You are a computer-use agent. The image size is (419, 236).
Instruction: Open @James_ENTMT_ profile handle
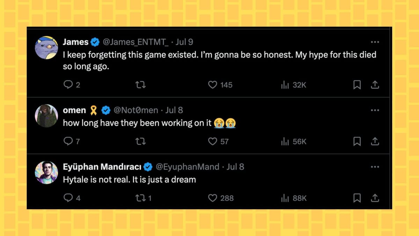click(x=135, y=42)
